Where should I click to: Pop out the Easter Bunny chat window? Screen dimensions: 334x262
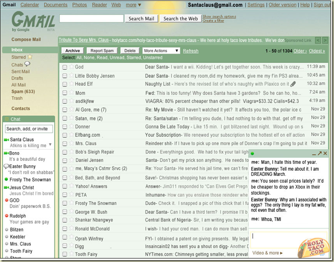coord(319,153)
